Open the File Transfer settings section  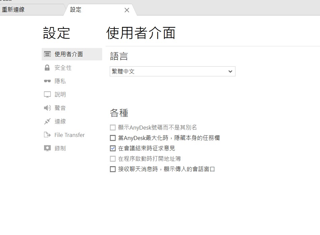tap(72, 135)
